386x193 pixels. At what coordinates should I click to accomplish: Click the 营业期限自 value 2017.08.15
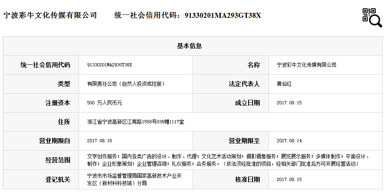pyautogui.click(x=99, y=141)
